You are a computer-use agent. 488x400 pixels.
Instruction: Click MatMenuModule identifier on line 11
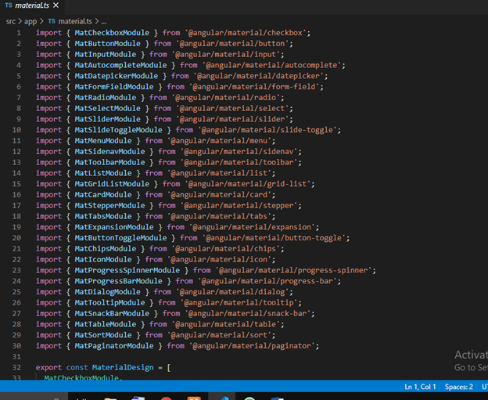pos(103,141)
